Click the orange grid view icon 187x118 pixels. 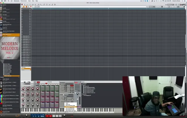tap(26, 7)
